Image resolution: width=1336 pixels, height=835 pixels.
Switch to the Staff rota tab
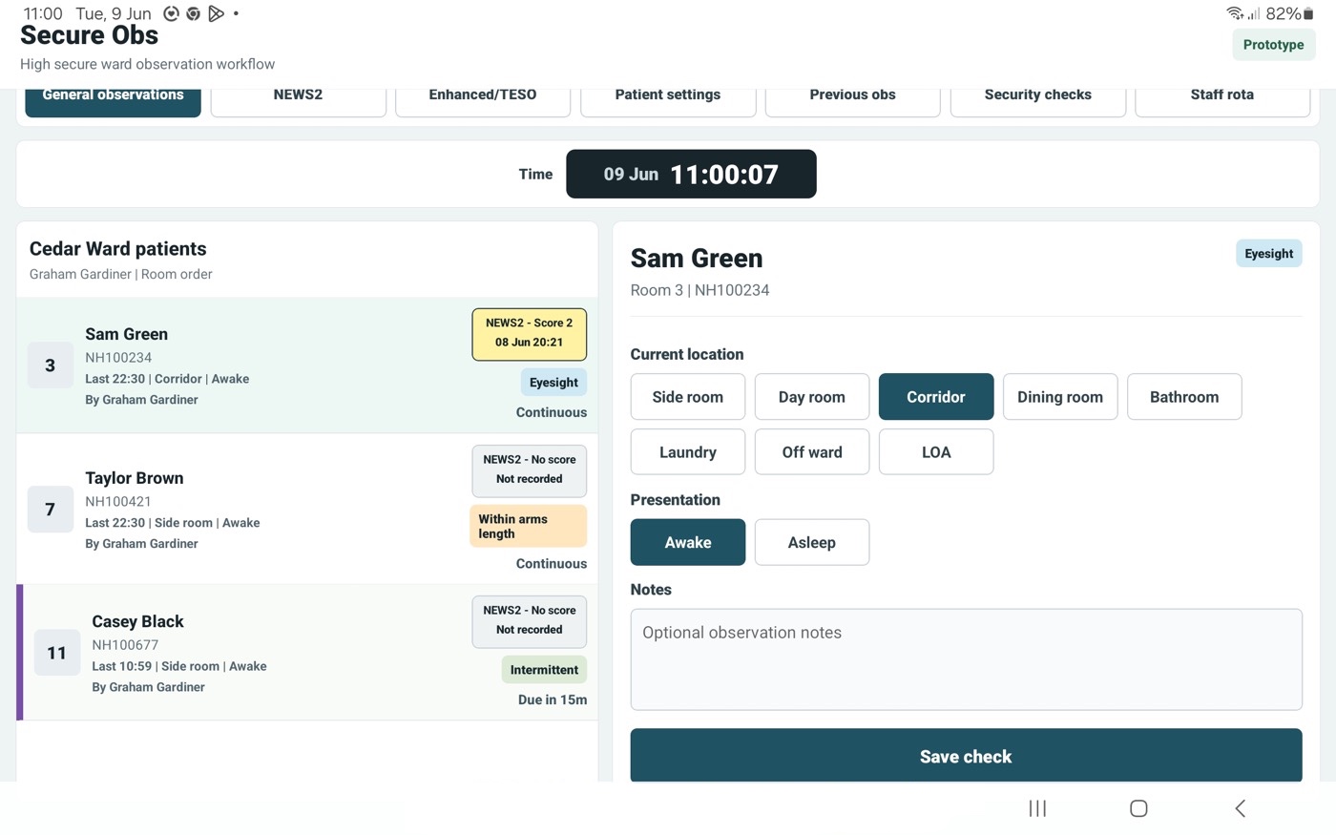point(1222,101)
